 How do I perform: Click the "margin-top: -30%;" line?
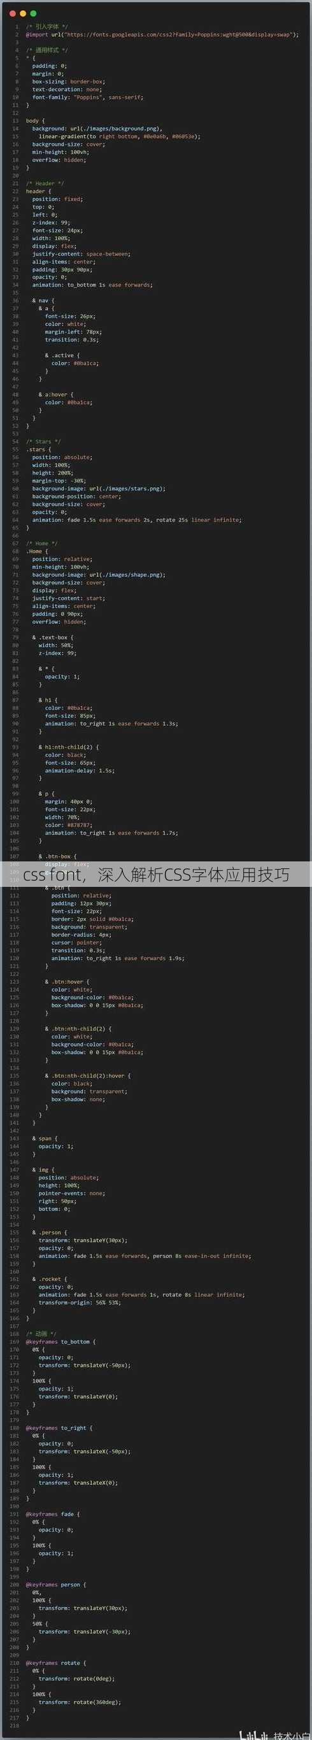point(59,481)
